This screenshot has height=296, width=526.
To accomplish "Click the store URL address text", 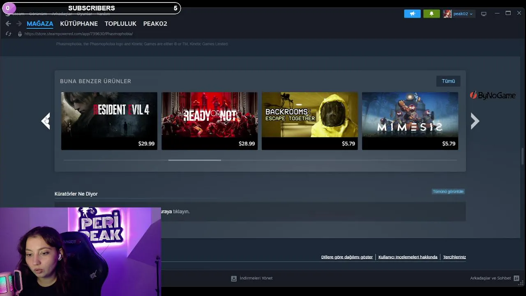I will pos(78,34).
